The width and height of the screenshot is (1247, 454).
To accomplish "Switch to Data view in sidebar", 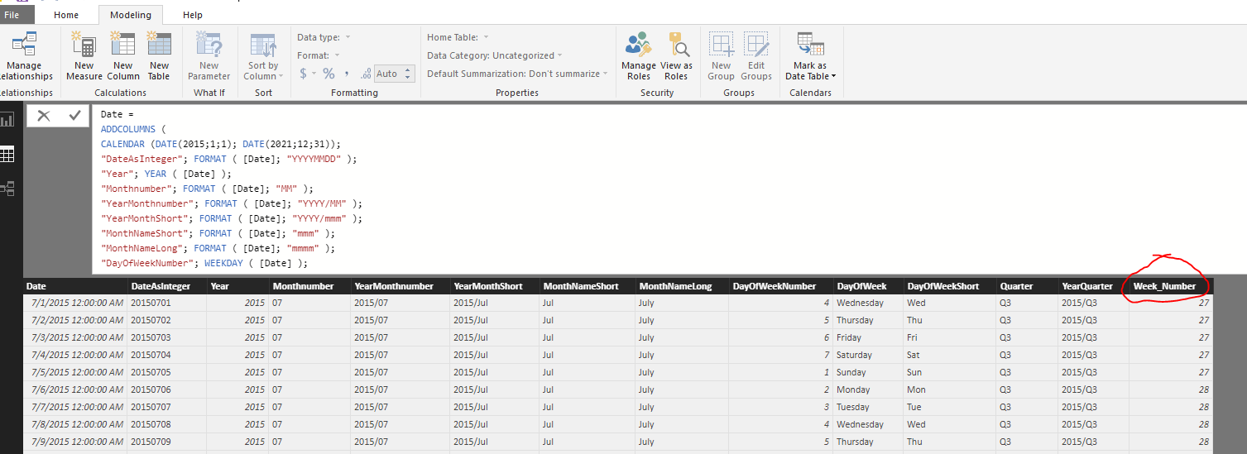I will tap(7, 155).
